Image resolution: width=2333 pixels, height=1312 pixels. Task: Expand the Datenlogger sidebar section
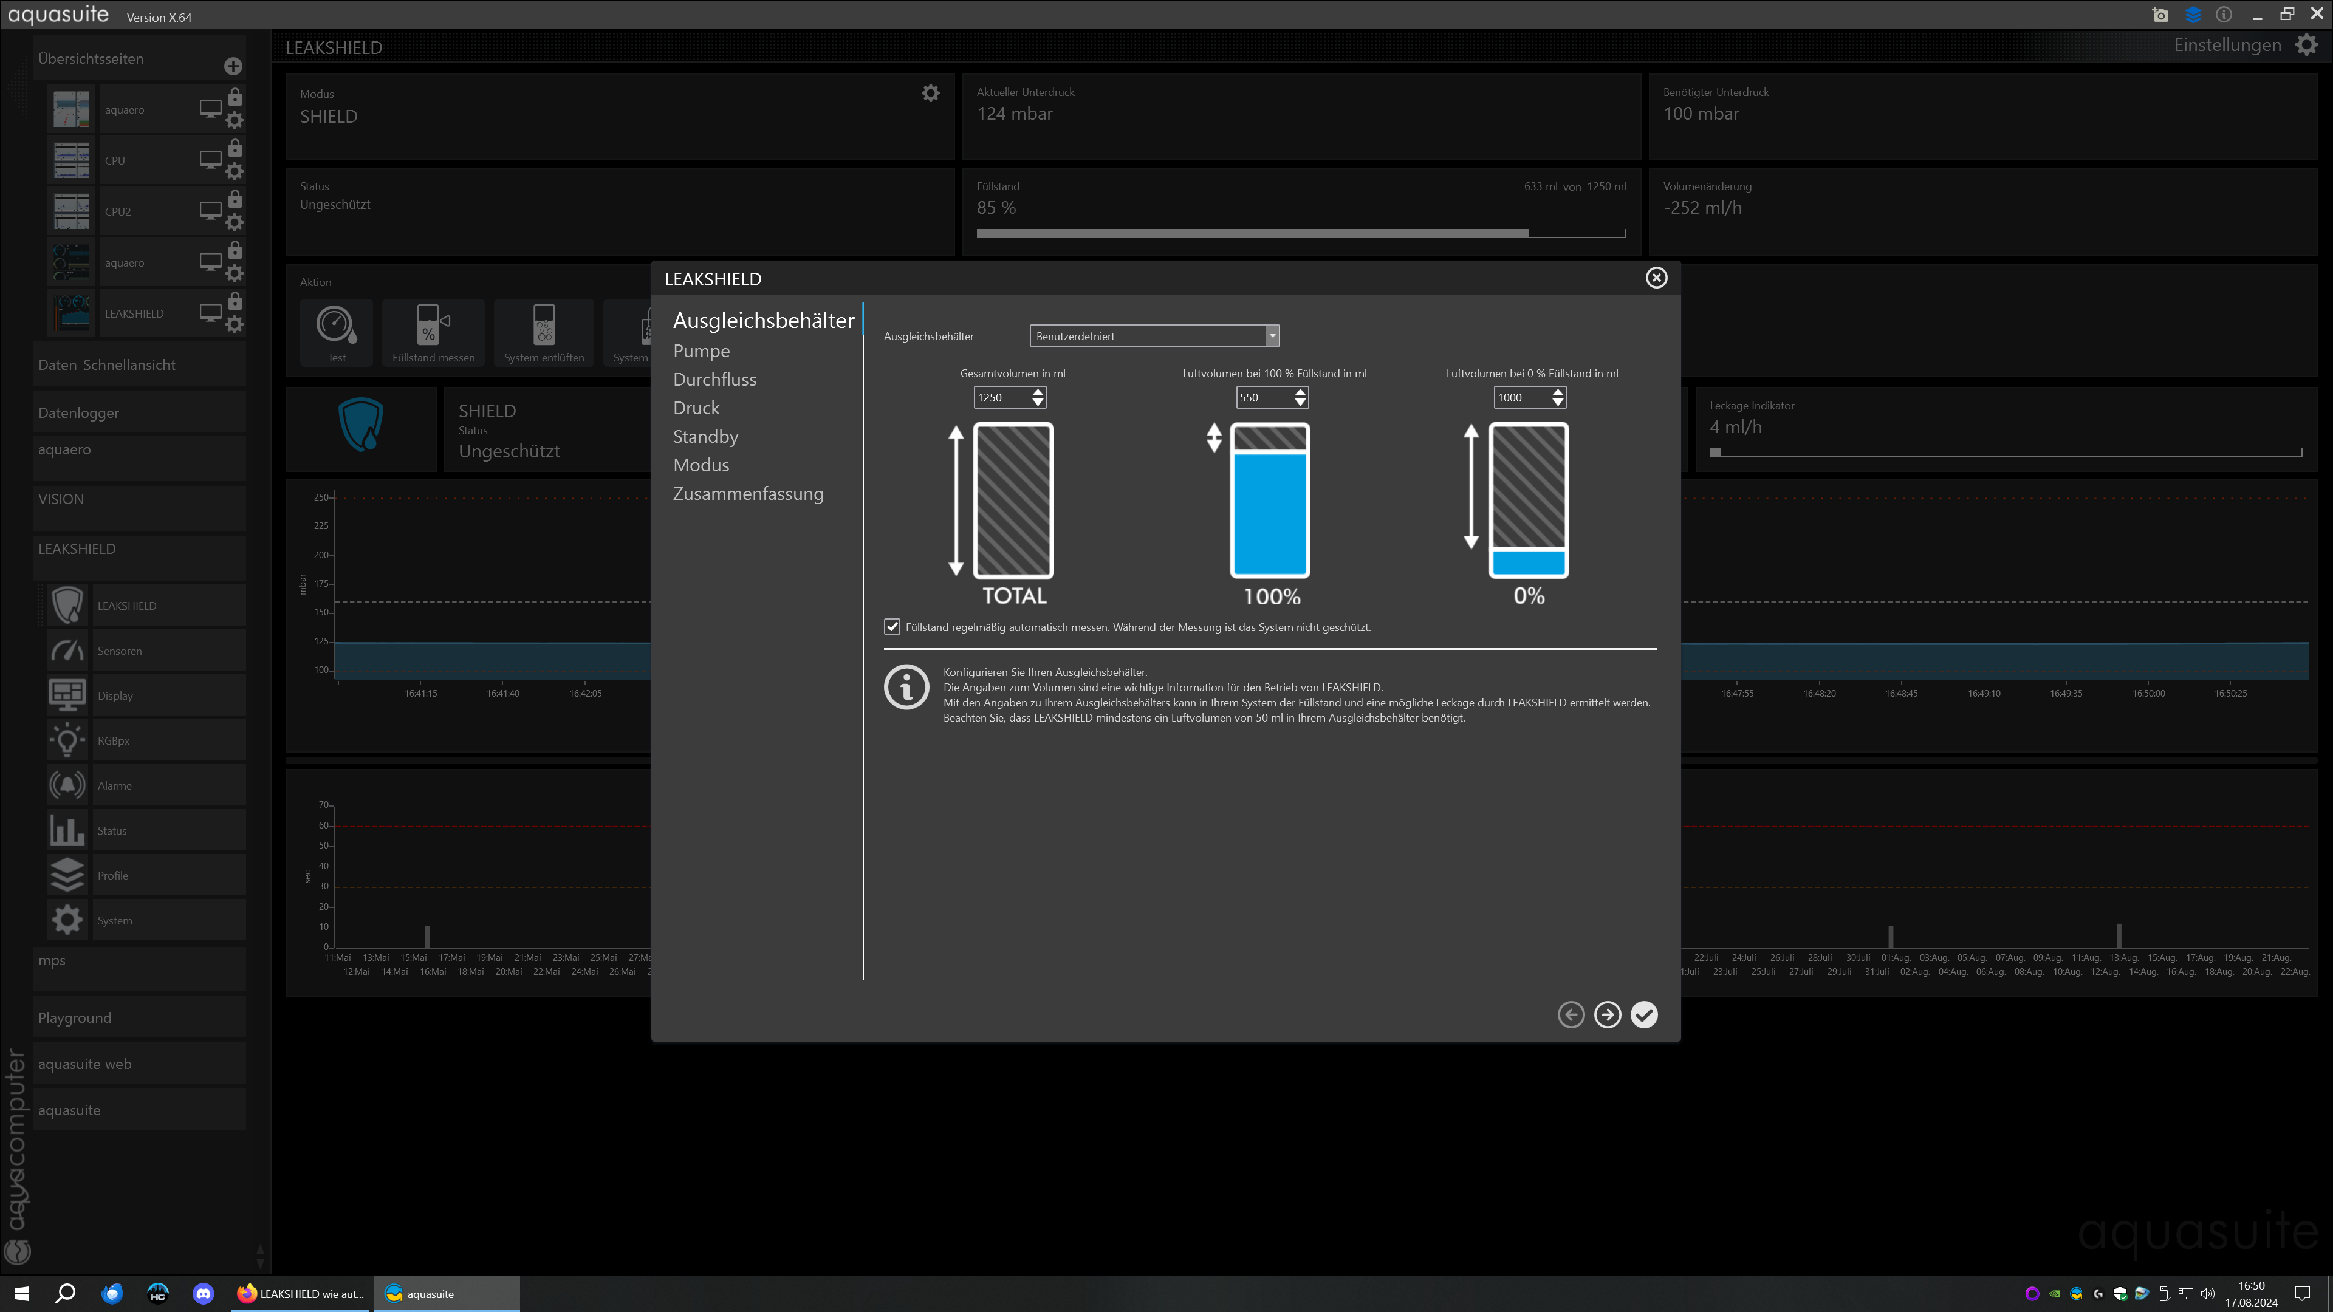point(79,413)
